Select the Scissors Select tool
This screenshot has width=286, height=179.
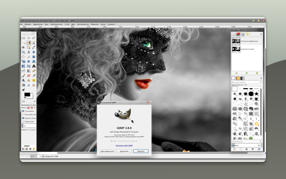click(34, 43)
